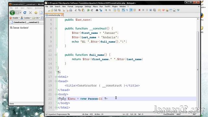This screenshot has width=208, height=117.
Task: Click the Print icon in Notepad++ toolbar
Action: (71, 10)
